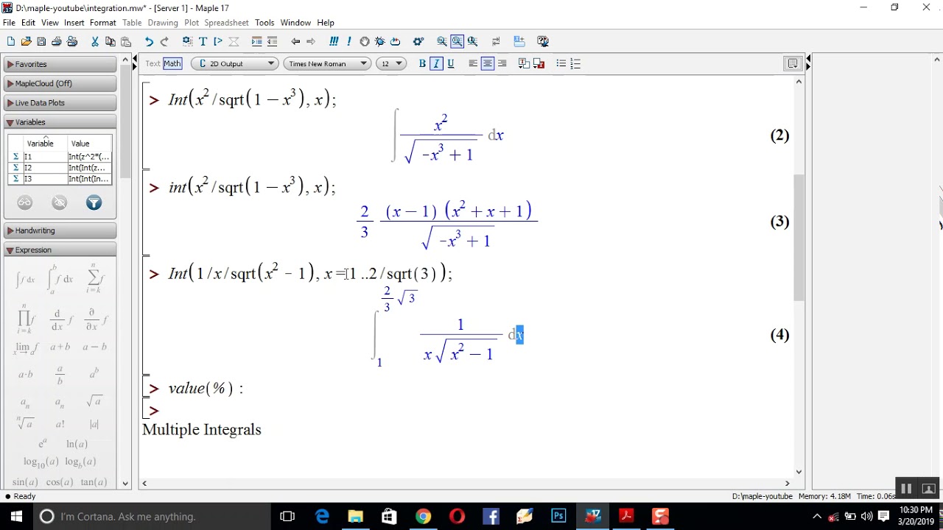Screen dimensions: 943x530
Task: Insert the ln(a) expression template
Action: [77, 444]
